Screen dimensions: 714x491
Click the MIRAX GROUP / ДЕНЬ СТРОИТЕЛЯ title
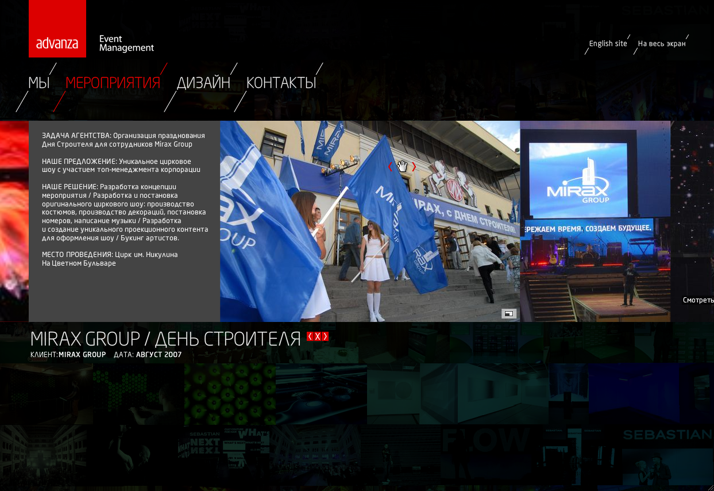point(165,339)
